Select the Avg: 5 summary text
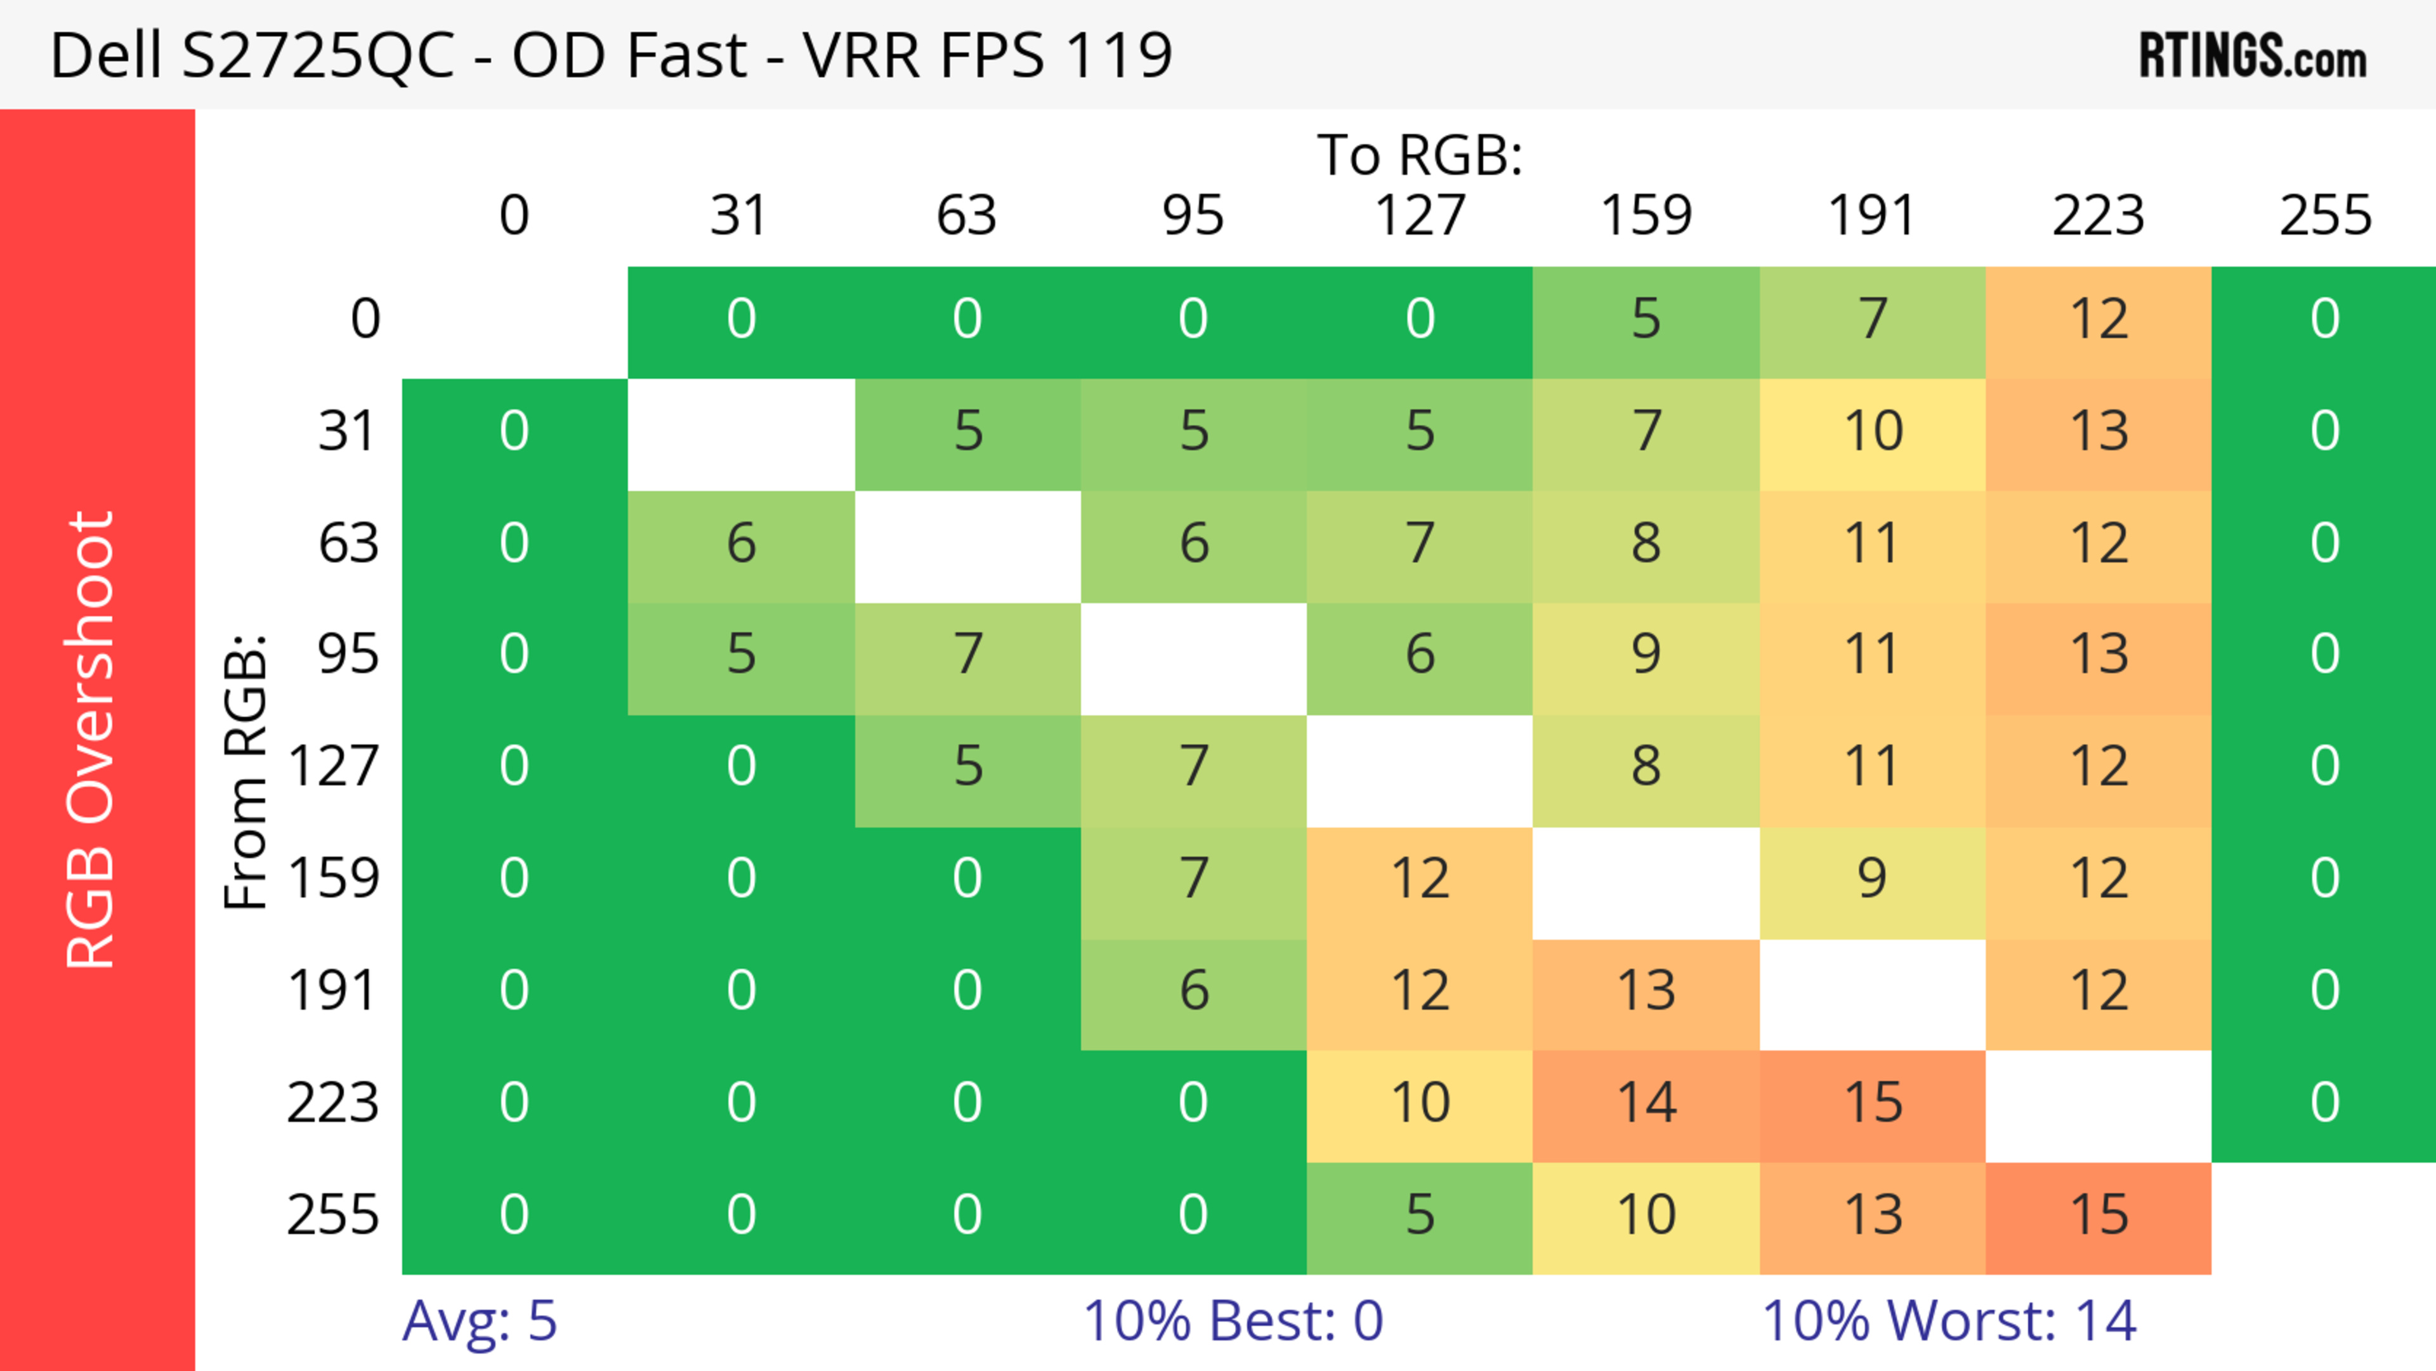The width and height of the screenshot is (2436, 1371). pos(480,1320)
